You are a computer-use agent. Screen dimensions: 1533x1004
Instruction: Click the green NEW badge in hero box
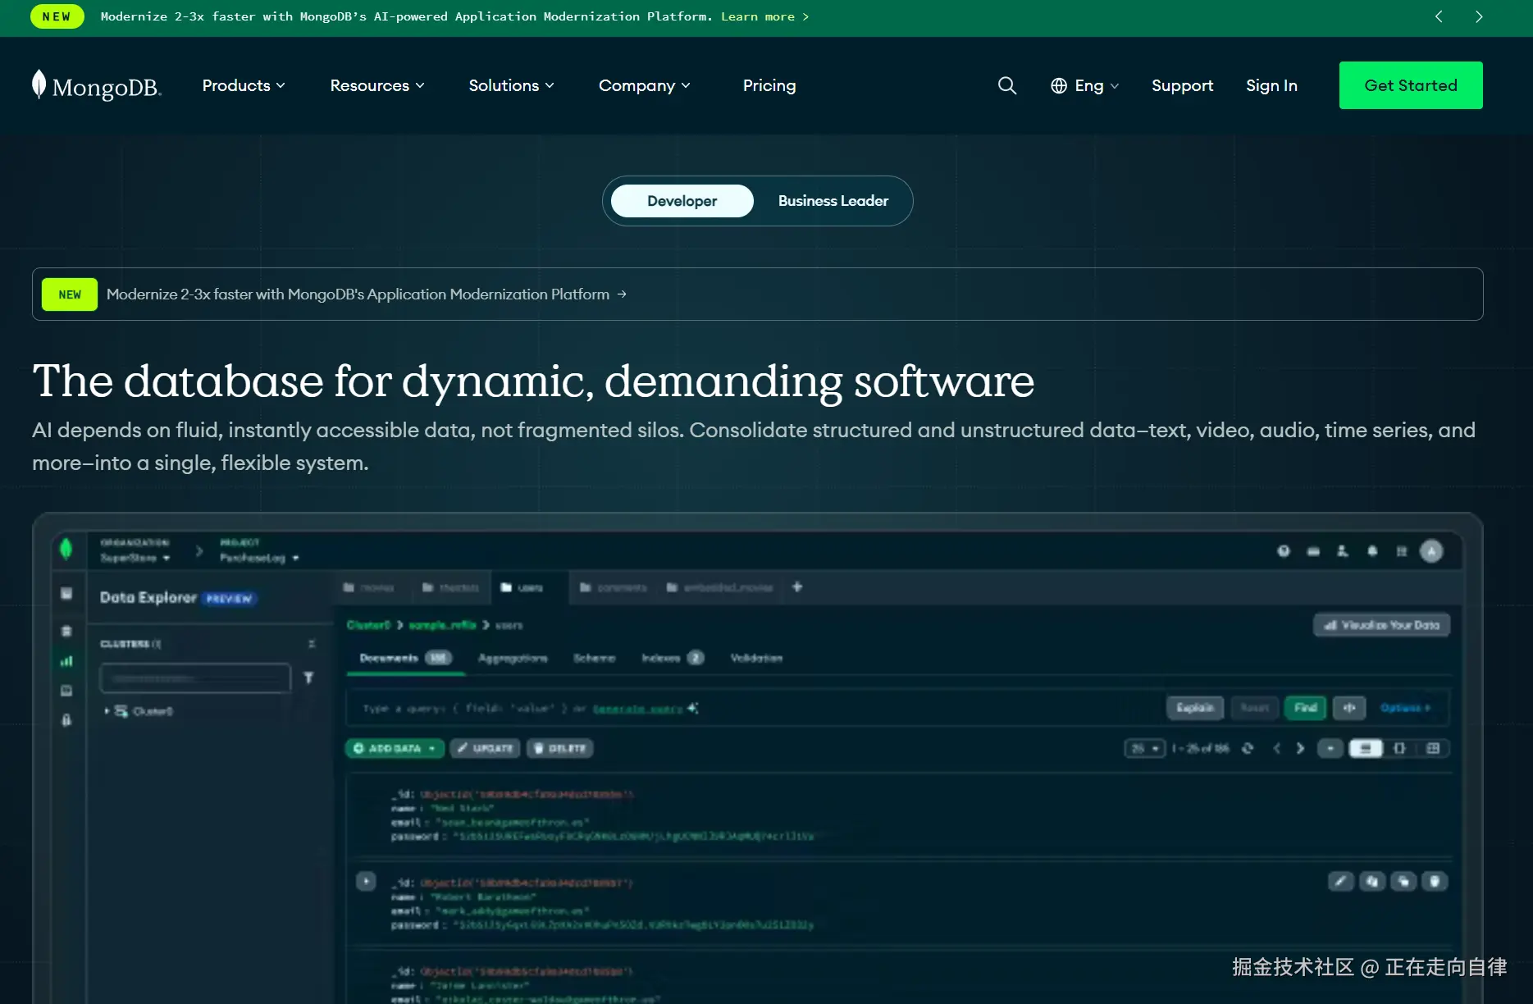(70, 294)
